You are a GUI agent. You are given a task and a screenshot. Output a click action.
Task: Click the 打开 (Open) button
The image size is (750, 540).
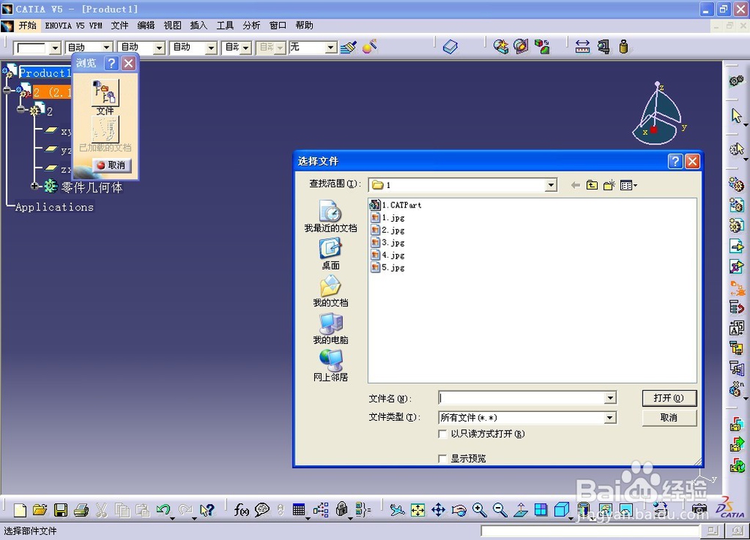pos(669,398)
